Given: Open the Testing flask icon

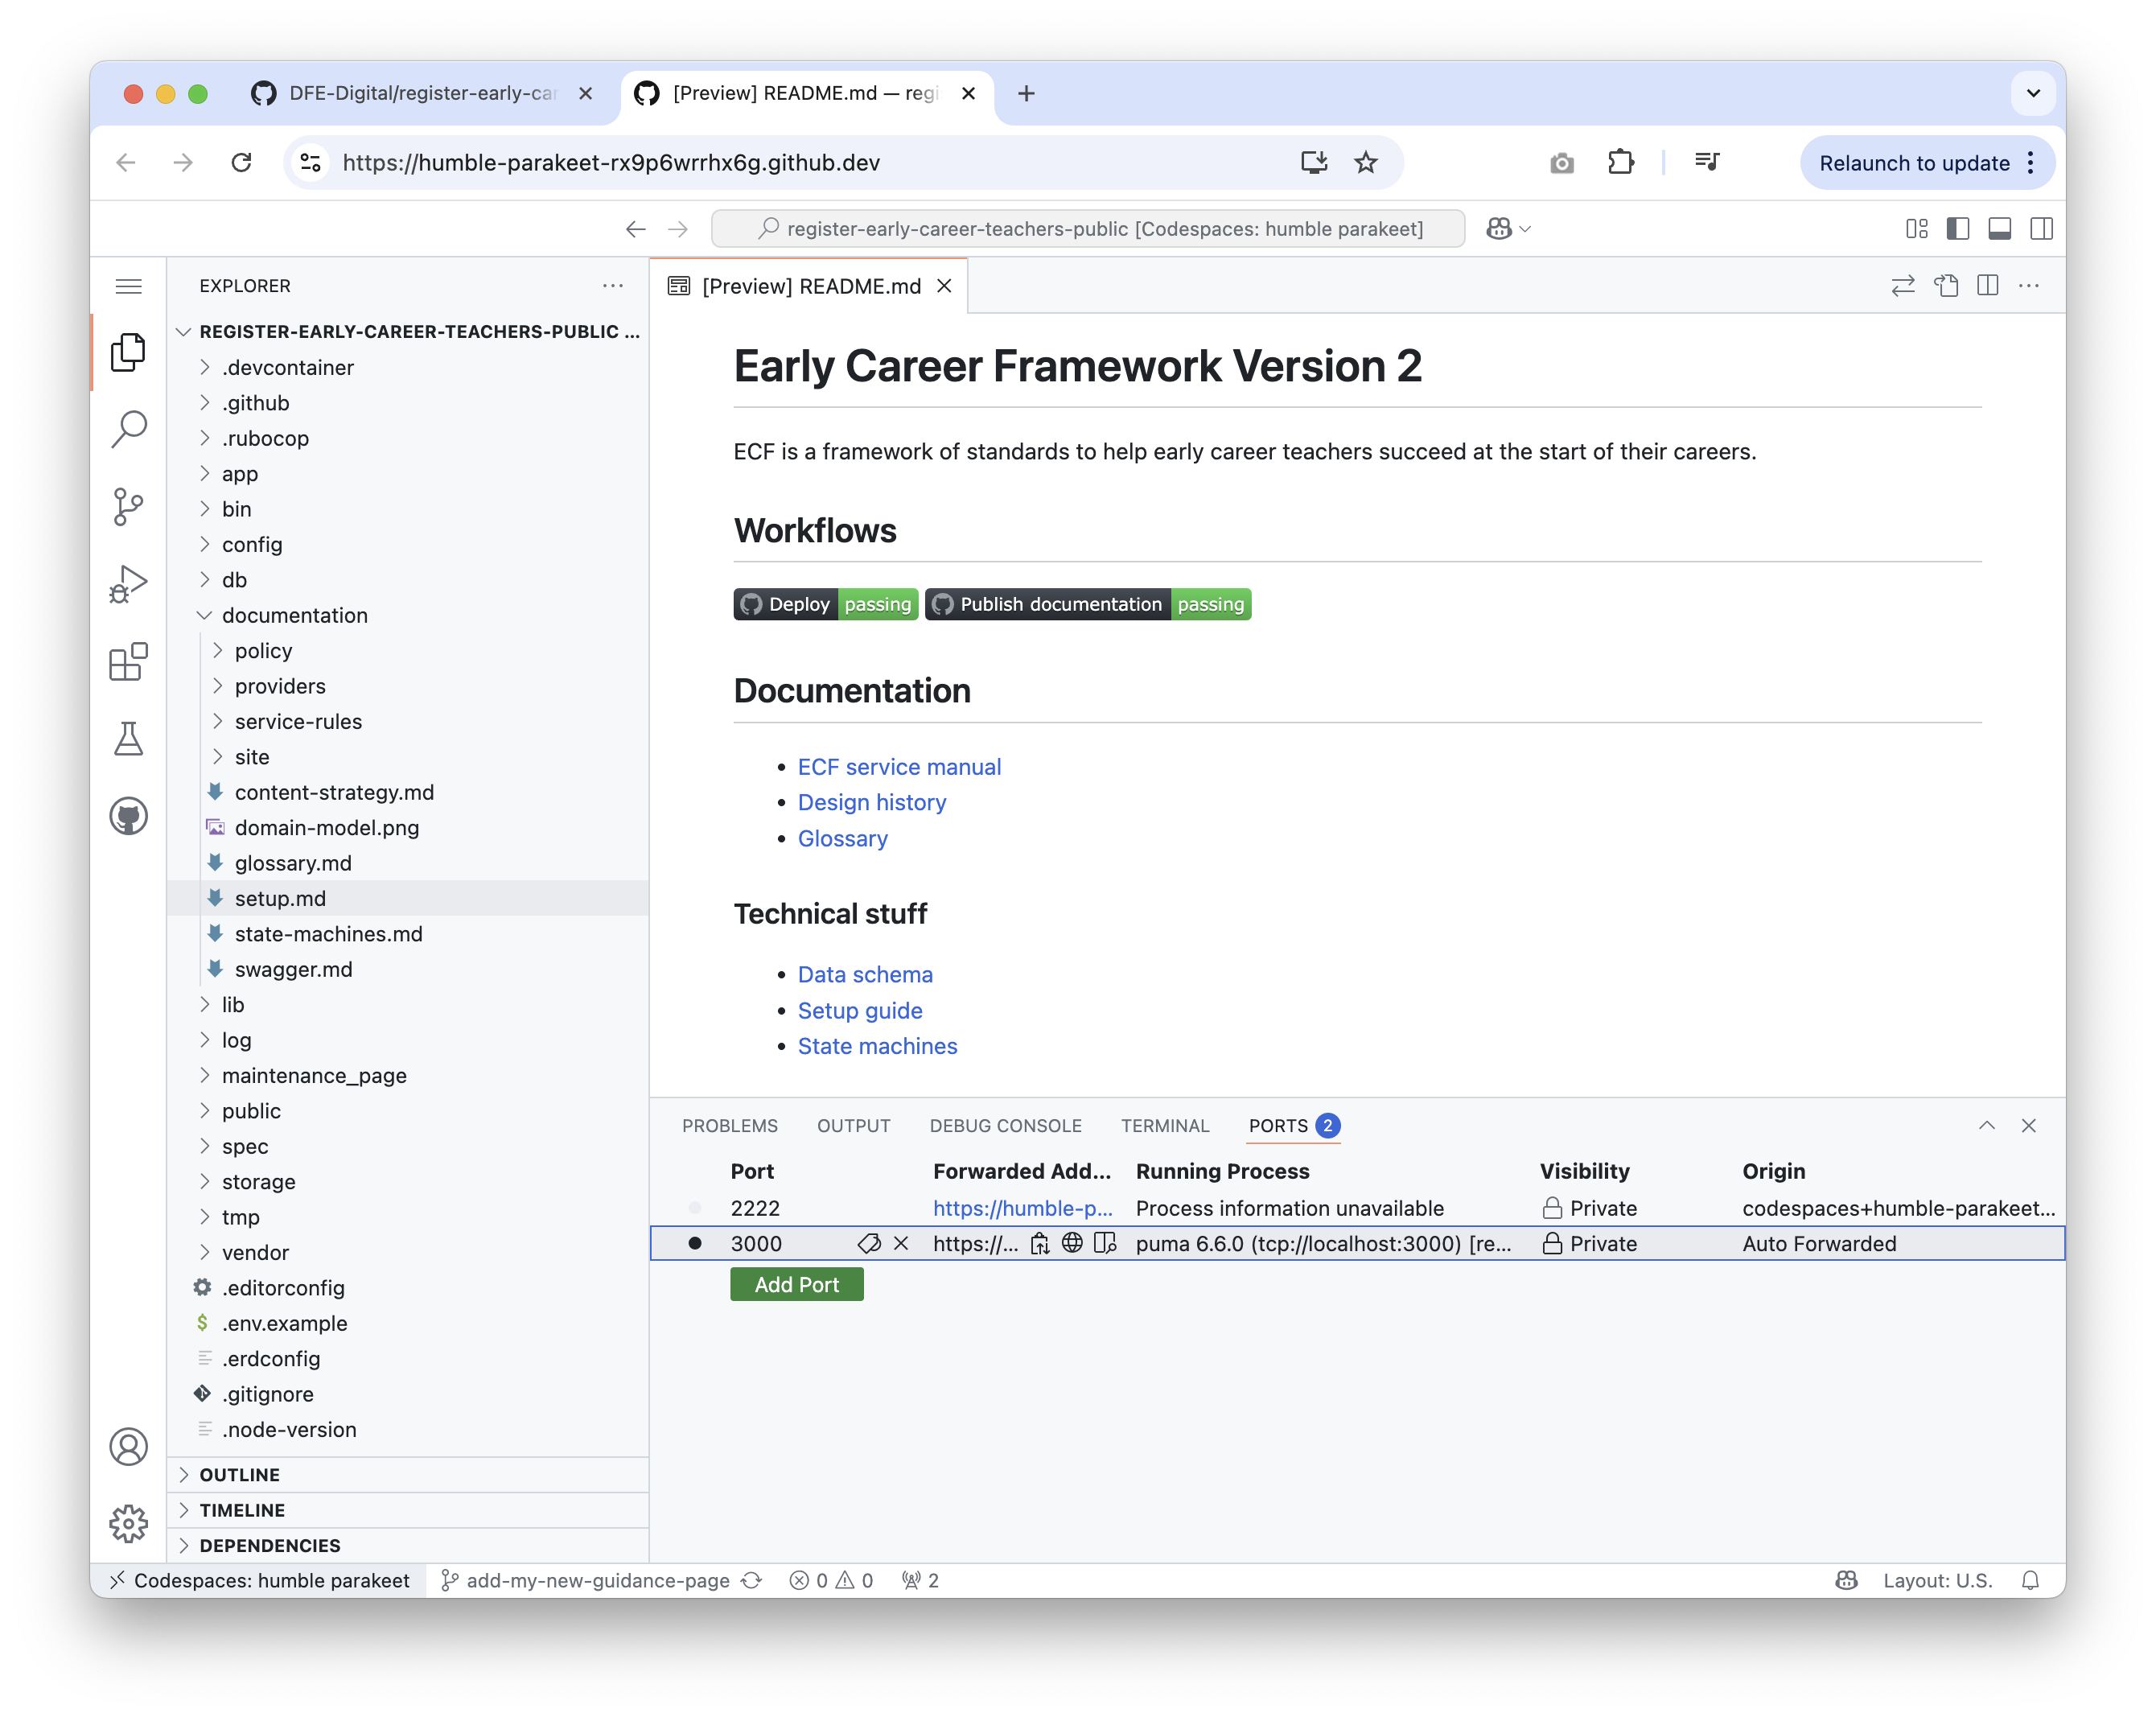Looking at the screenshot, I should tap(128, 739).
